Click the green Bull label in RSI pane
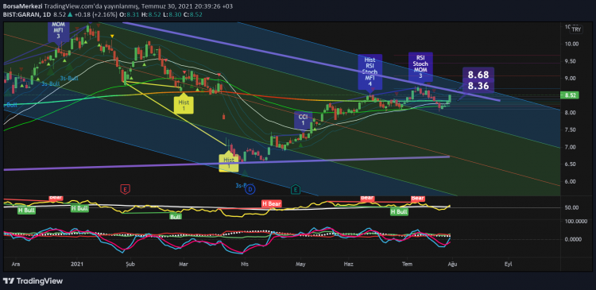Viewport: 596px width, 290px height. [x=176, y=217]
